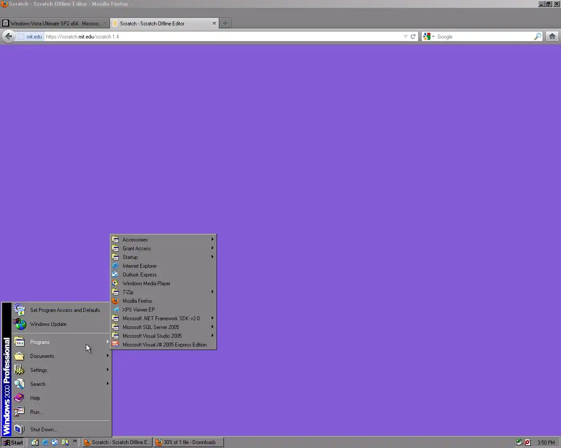Click the Mozilla Firefox icon in Programs menu
The height and width of the screenshot is (448, 561).
pyautogui.click(x=115, y=301)
